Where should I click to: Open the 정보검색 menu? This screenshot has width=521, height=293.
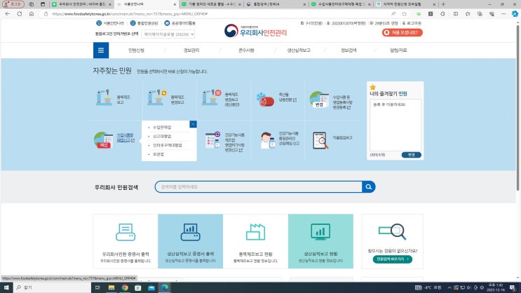[349, 50]
